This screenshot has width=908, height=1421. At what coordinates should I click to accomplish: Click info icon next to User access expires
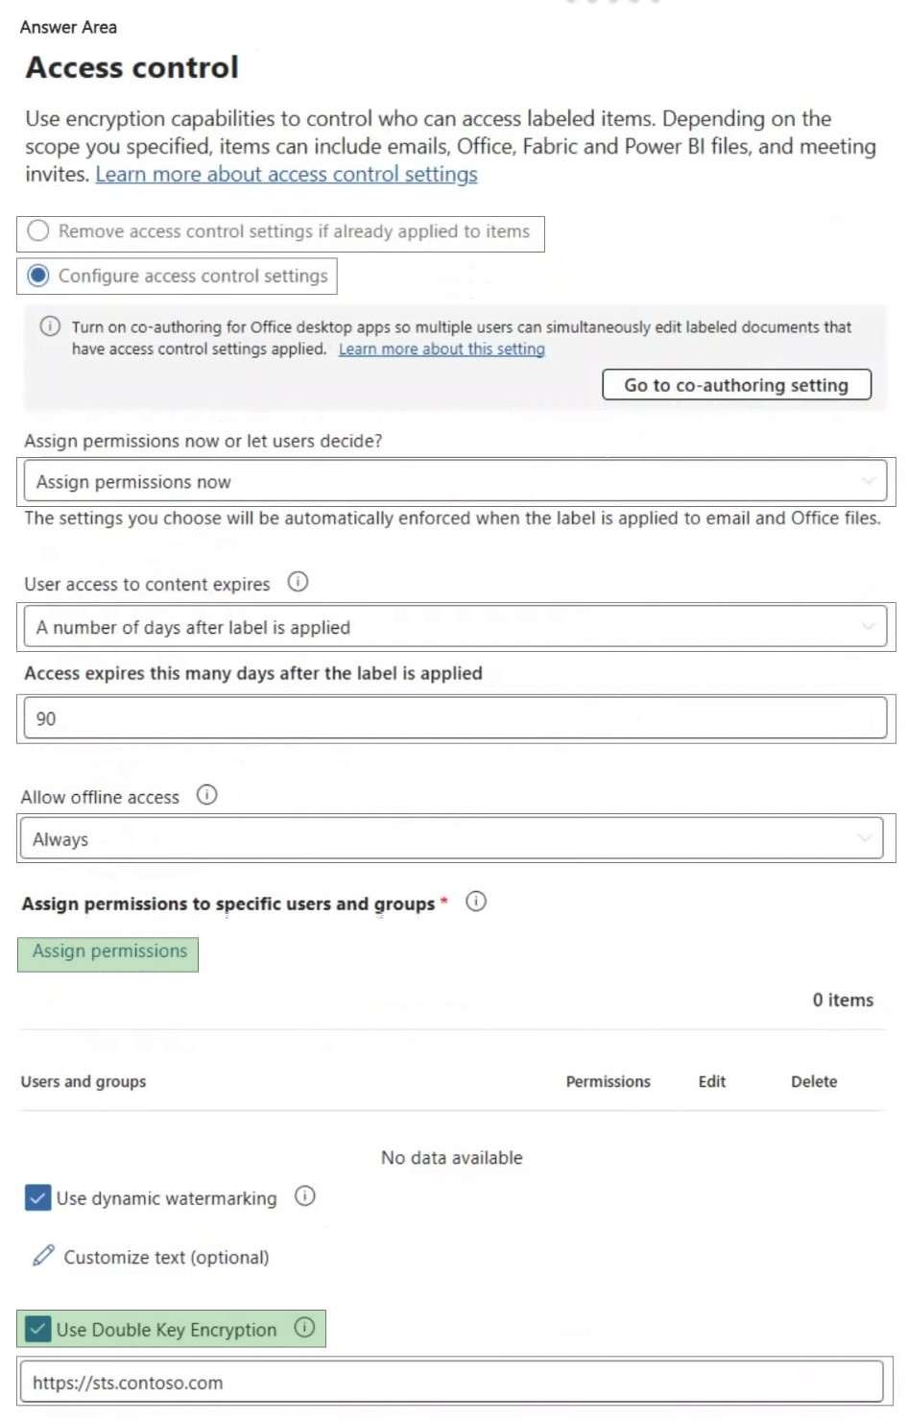click(x=299, y=582)
